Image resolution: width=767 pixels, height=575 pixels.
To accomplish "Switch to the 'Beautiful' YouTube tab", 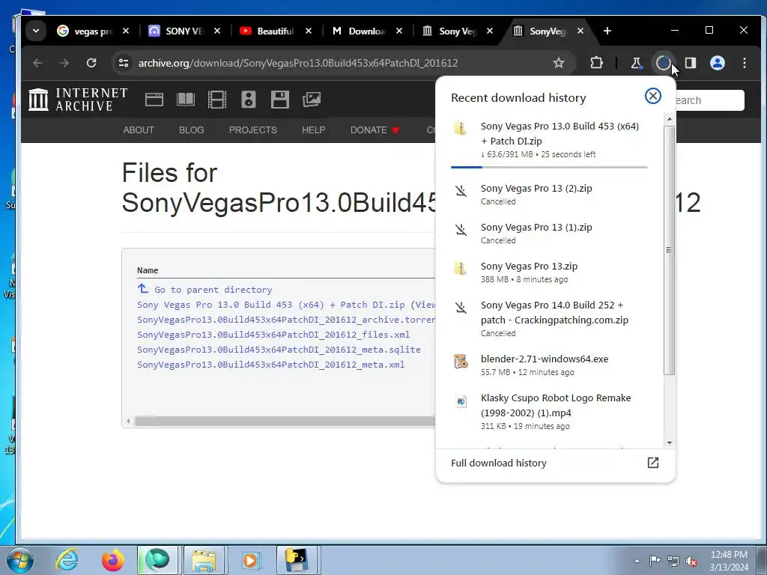I will (267, 31).
